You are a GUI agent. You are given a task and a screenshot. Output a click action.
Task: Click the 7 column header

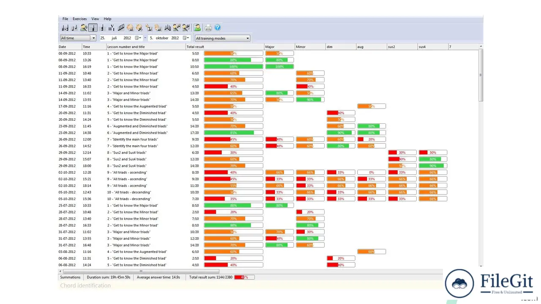pos(463,47)
